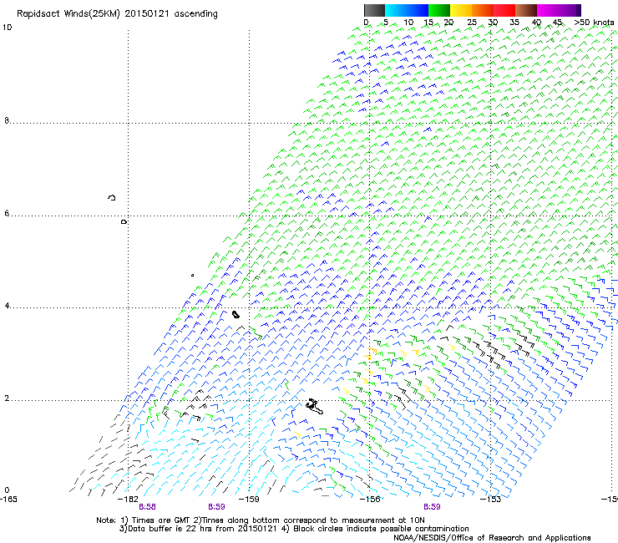
Task: Click the red 30-35 knots color band
Action: (504, 10)
